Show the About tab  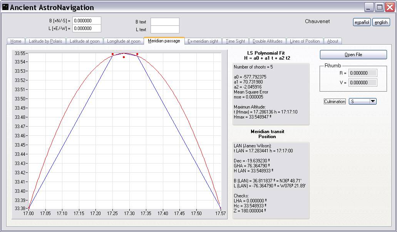pyautogui.click(x=332, y=41)
